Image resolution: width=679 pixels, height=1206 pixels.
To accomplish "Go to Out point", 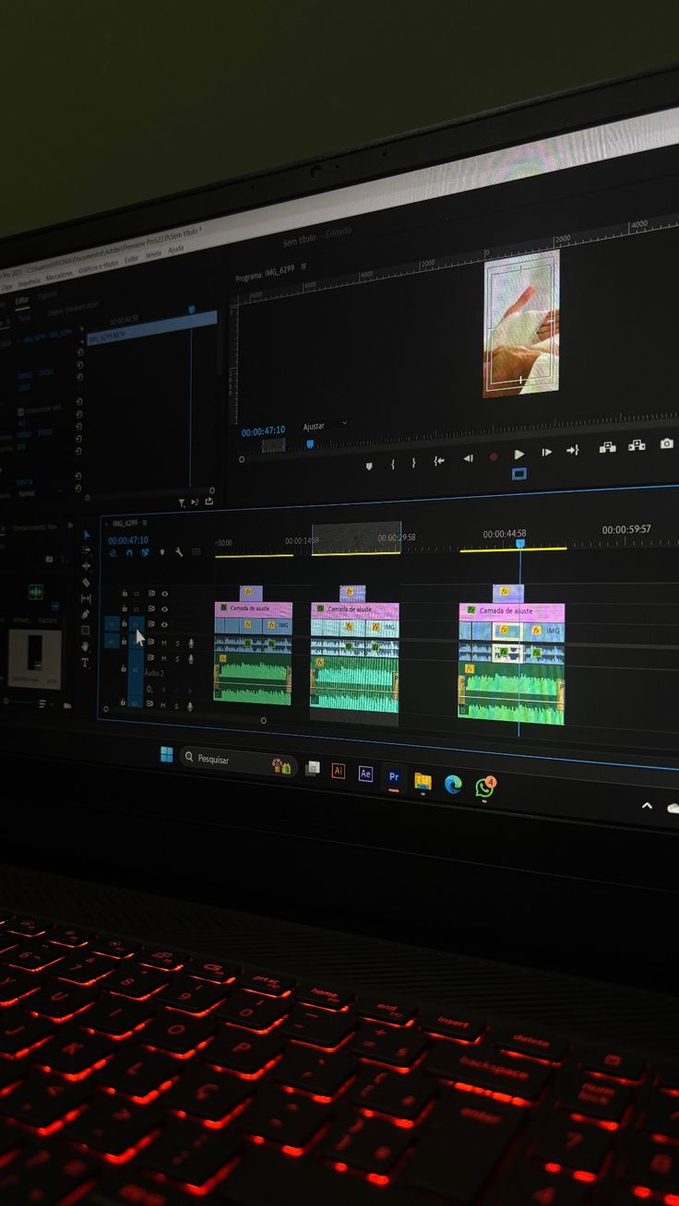I will [x=572, y=450].
